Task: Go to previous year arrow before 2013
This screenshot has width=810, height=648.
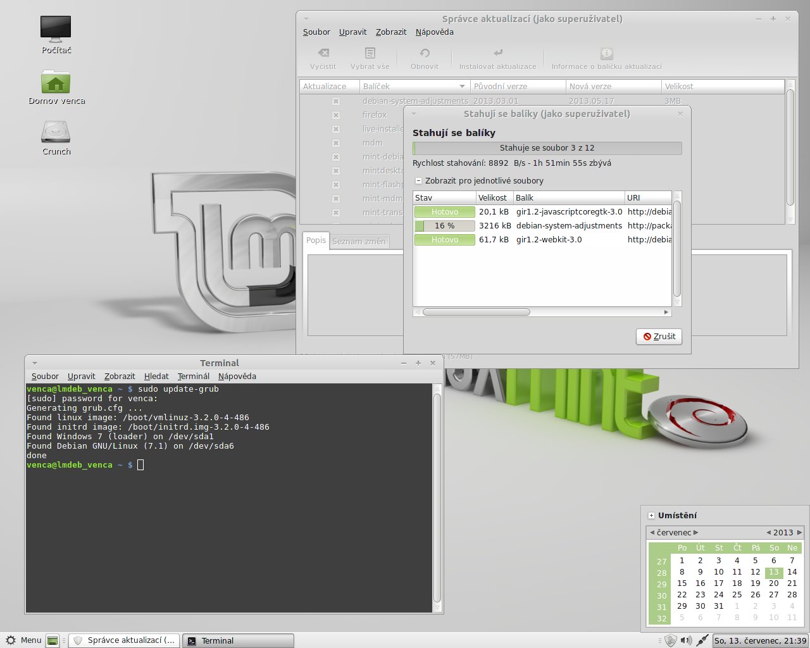Action: 769,532
